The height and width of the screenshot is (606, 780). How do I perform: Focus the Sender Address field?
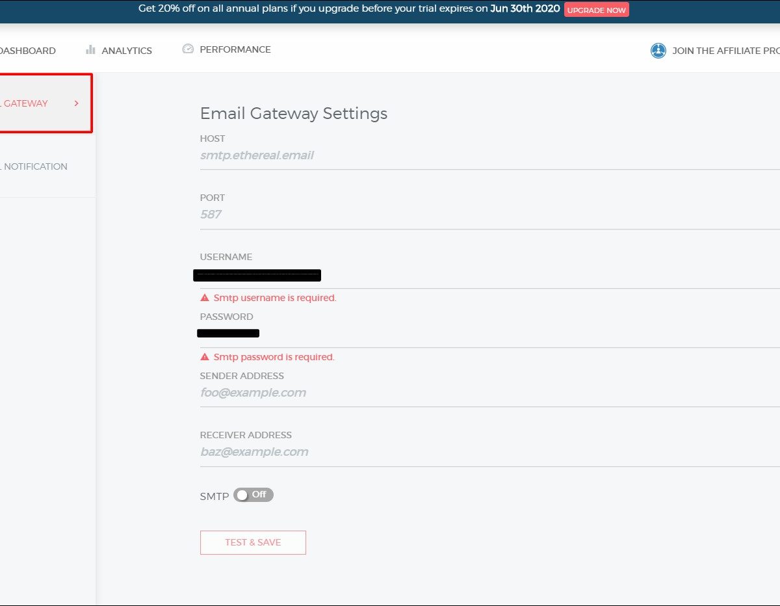click(x=487, y=393)
